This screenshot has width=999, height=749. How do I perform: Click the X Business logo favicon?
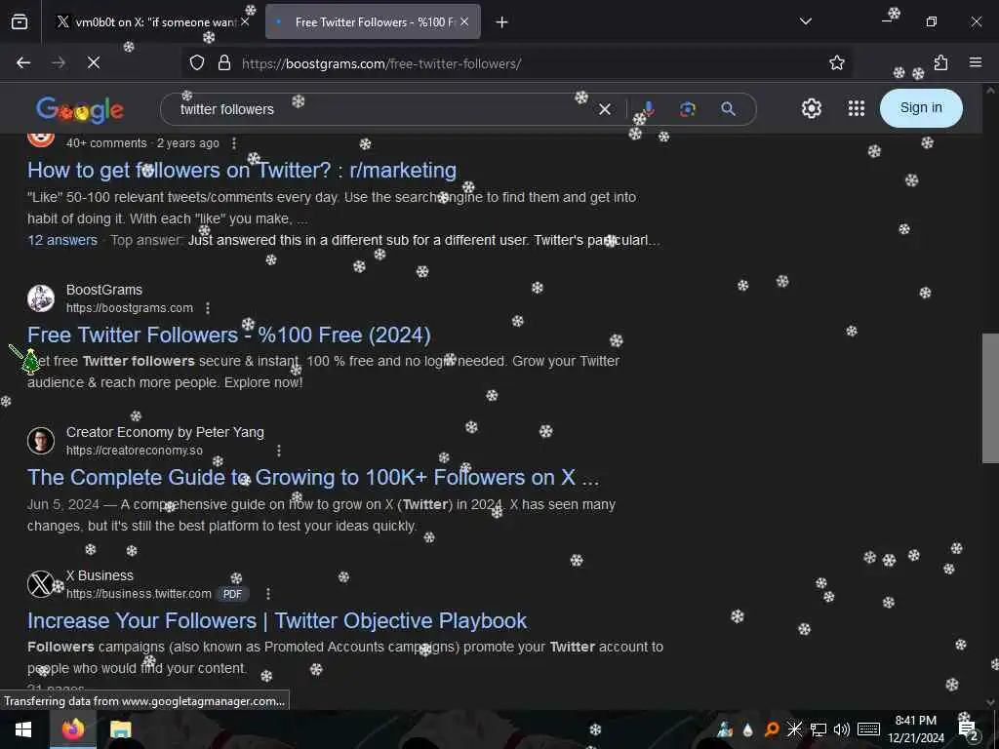41,584
